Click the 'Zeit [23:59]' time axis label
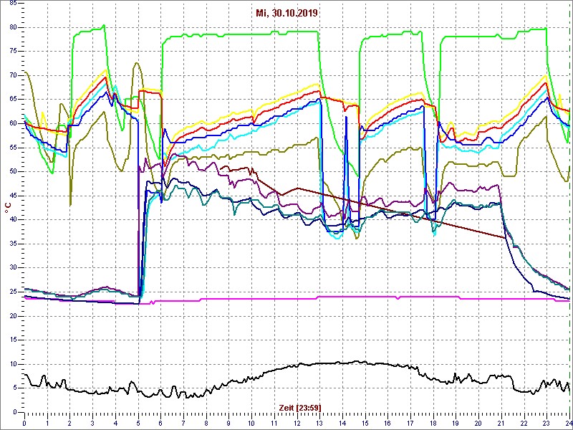 click(300, 407)
